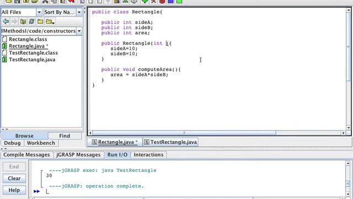353x199 pixels.
Task: Click the 'public class Rectangle{' line
Action: (127, 12)
